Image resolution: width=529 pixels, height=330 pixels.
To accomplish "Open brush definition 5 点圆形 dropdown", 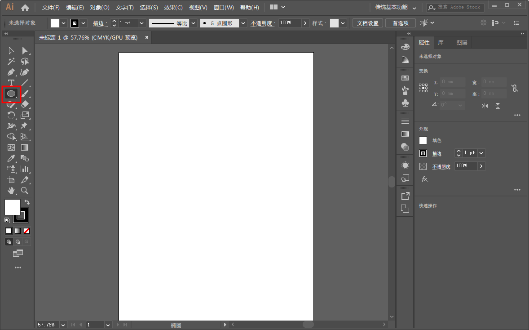I will click(243, 23).
